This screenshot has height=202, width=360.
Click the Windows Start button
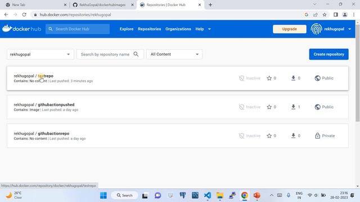pos(103,195)
